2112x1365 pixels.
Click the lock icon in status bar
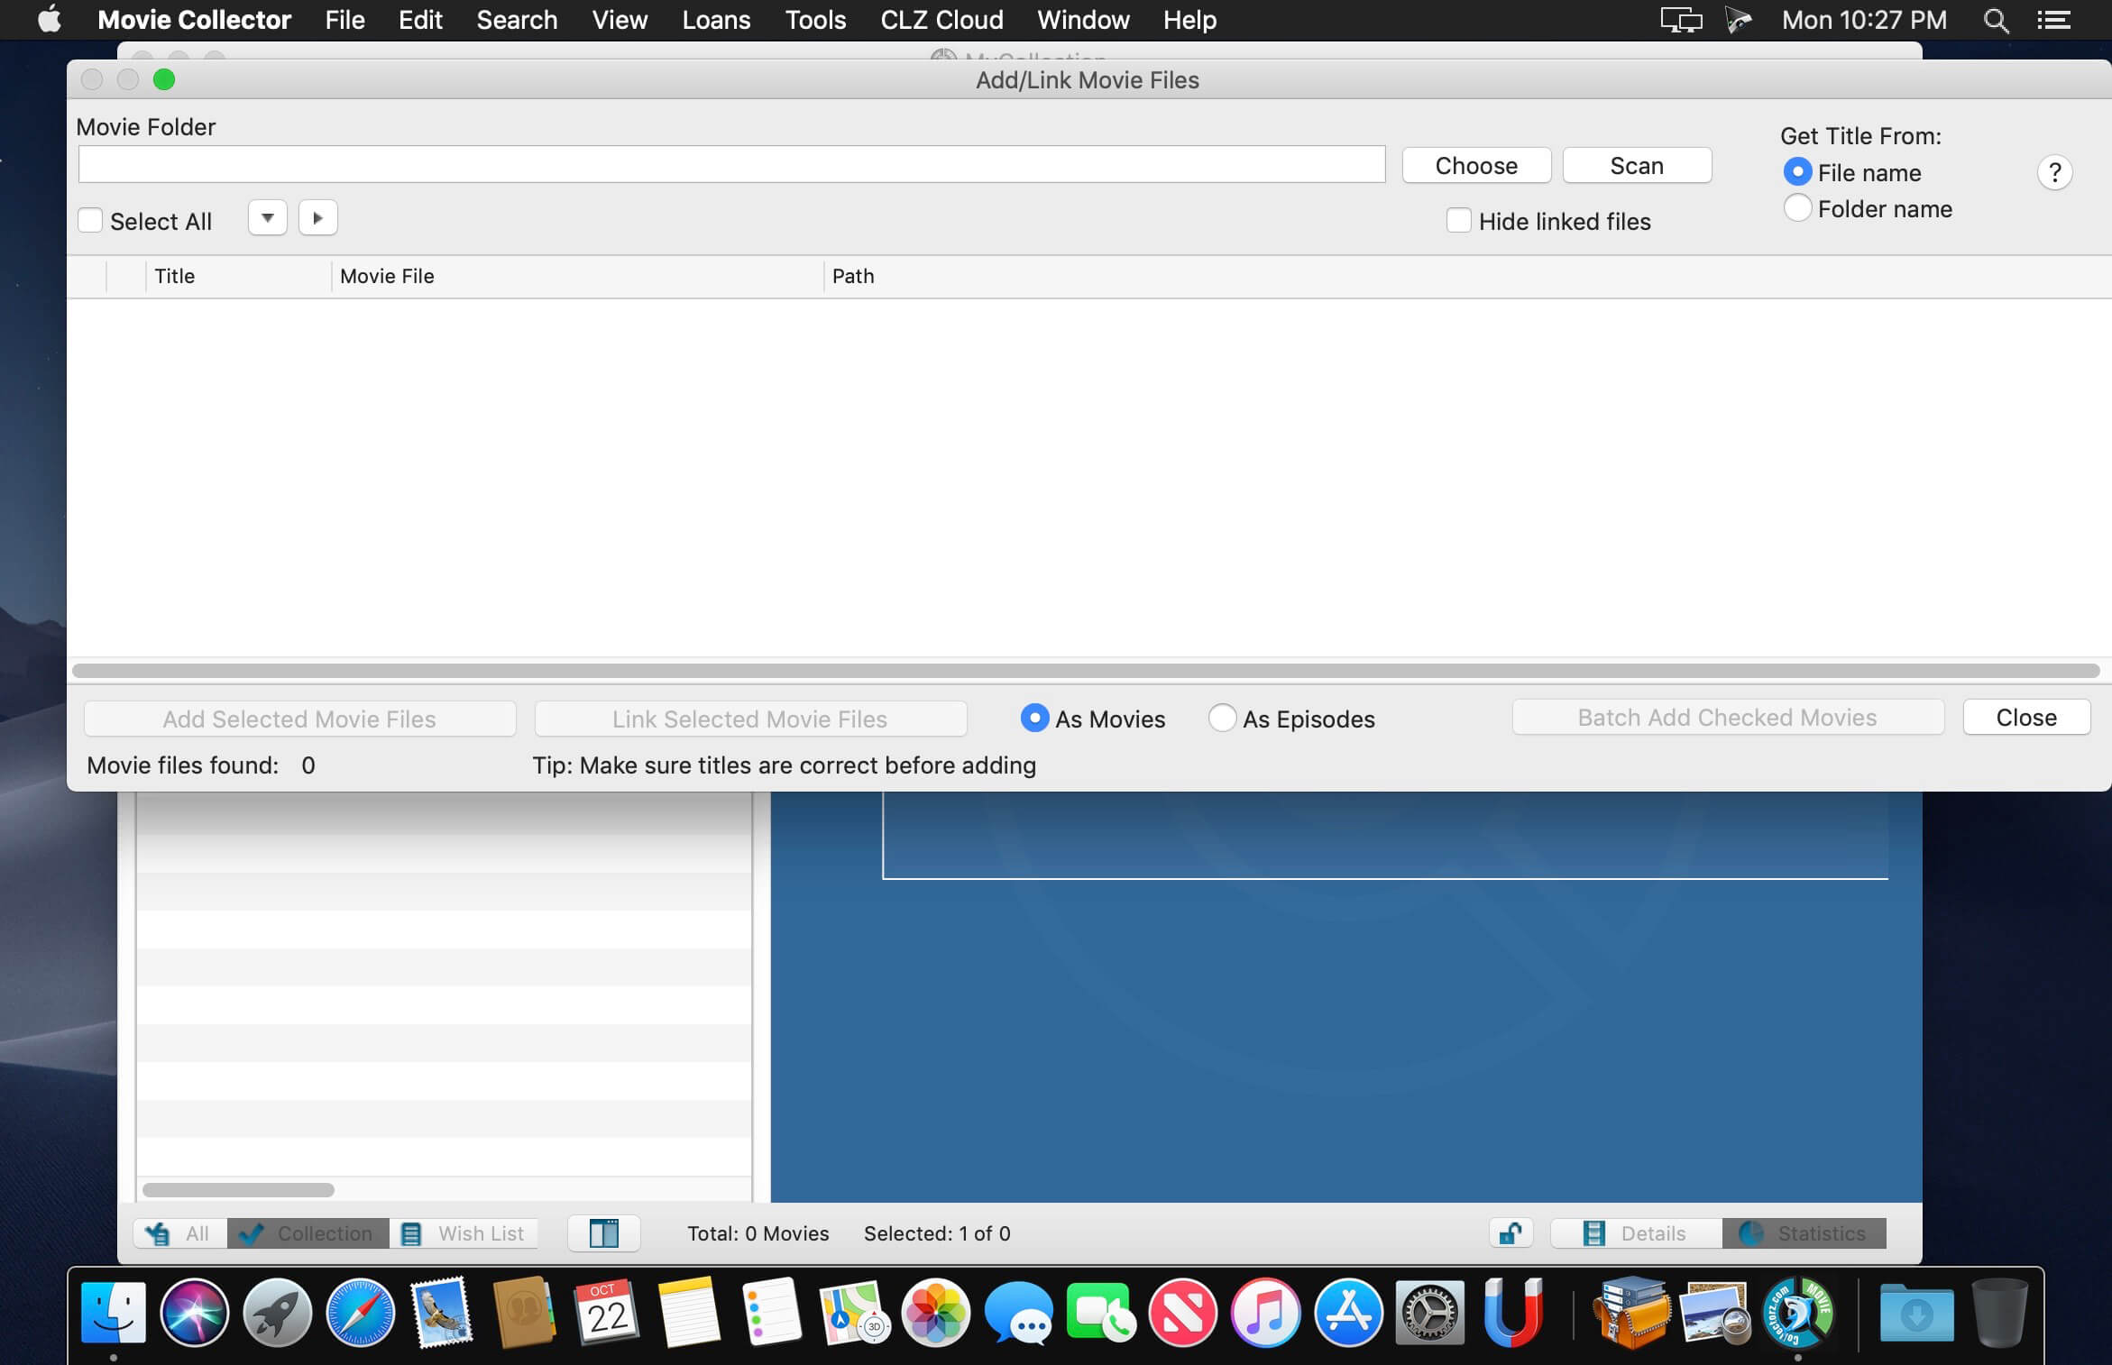[x=1511, y=1232]
